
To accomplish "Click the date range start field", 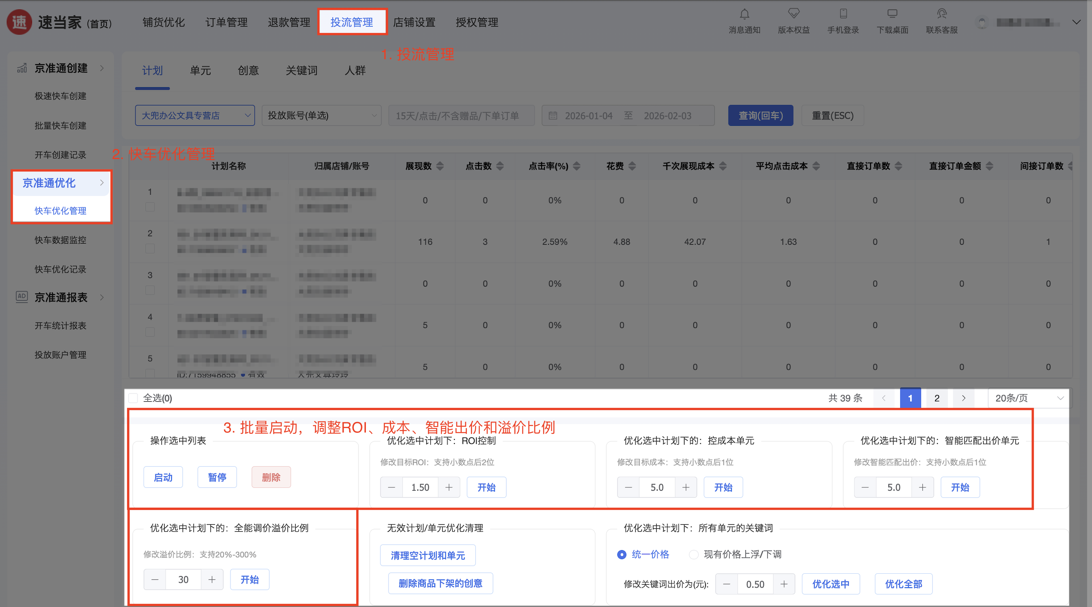I will tap(589, 116).
